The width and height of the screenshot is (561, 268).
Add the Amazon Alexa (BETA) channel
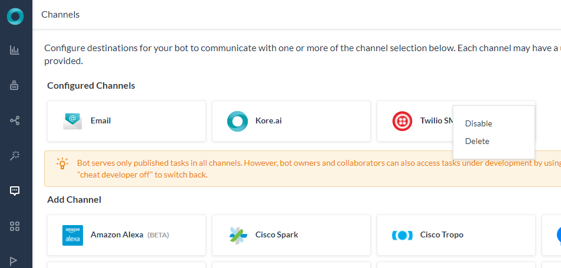(x=126, y=235)
